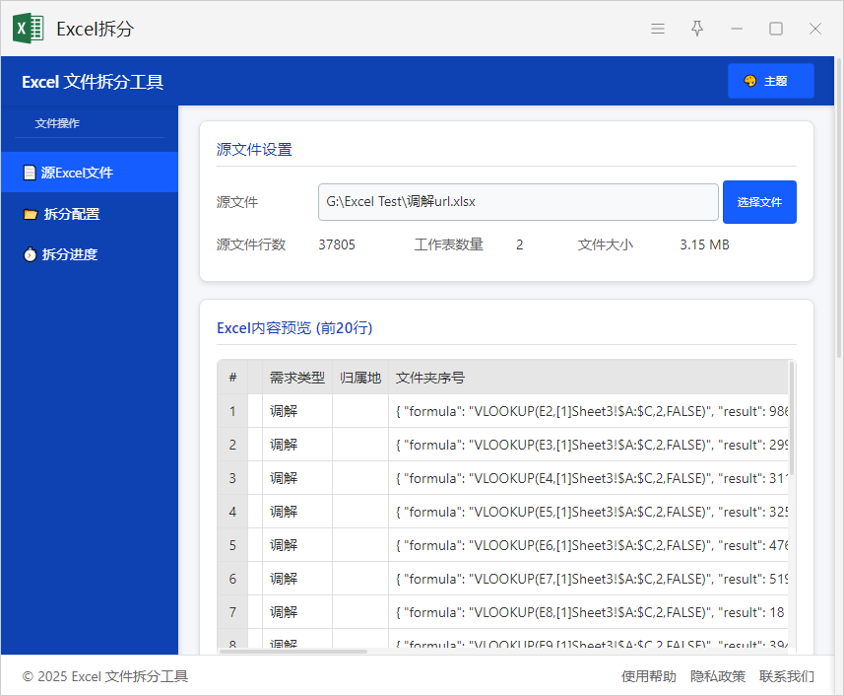The image size is (844, 696).
Task: Click row number 4 in preview table
Action: pyautogui.click(x=232, y=512)
